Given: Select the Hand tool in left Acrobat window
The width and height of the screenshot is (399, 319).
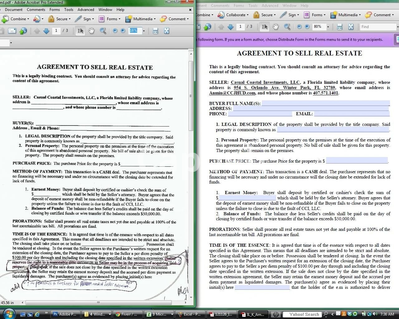Looking at the screenshot, I should 91,31.
